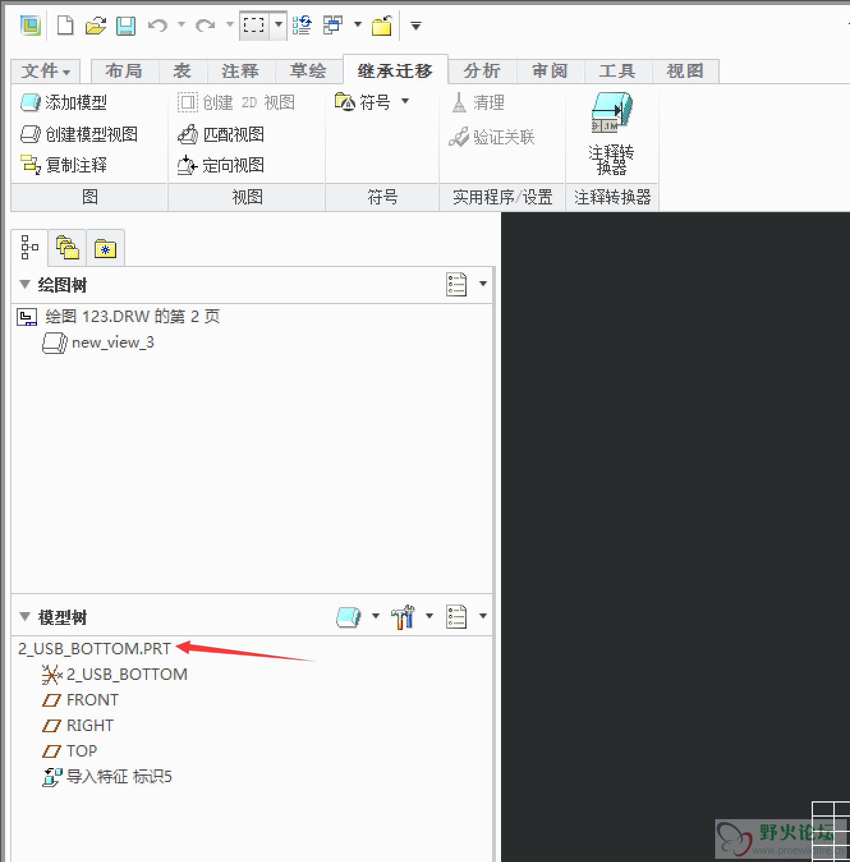Viewport: 850px width, 862px height.
Task: Click 模型树 list filter icon
Action: [456, 617]
